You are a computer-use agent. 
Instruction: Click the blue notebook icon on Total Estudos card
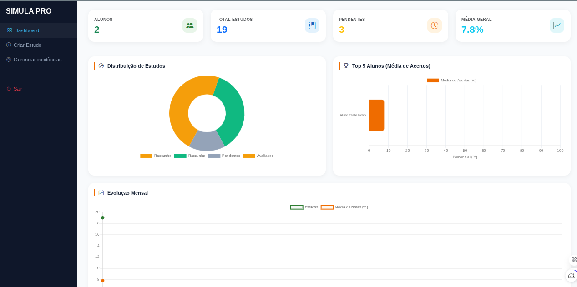[312, 25]
